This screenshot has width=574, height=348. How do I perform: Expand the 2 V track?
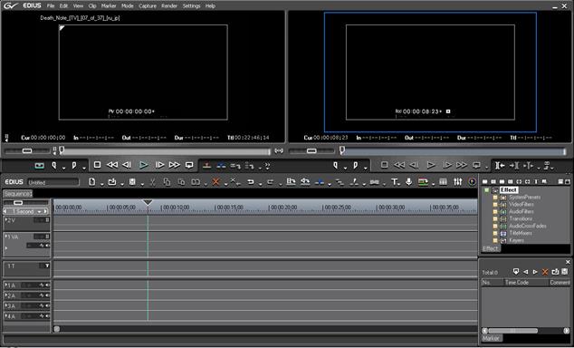pos(6,219)
